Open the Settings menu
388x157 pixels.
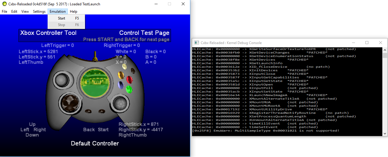click(x=39, y=12)
